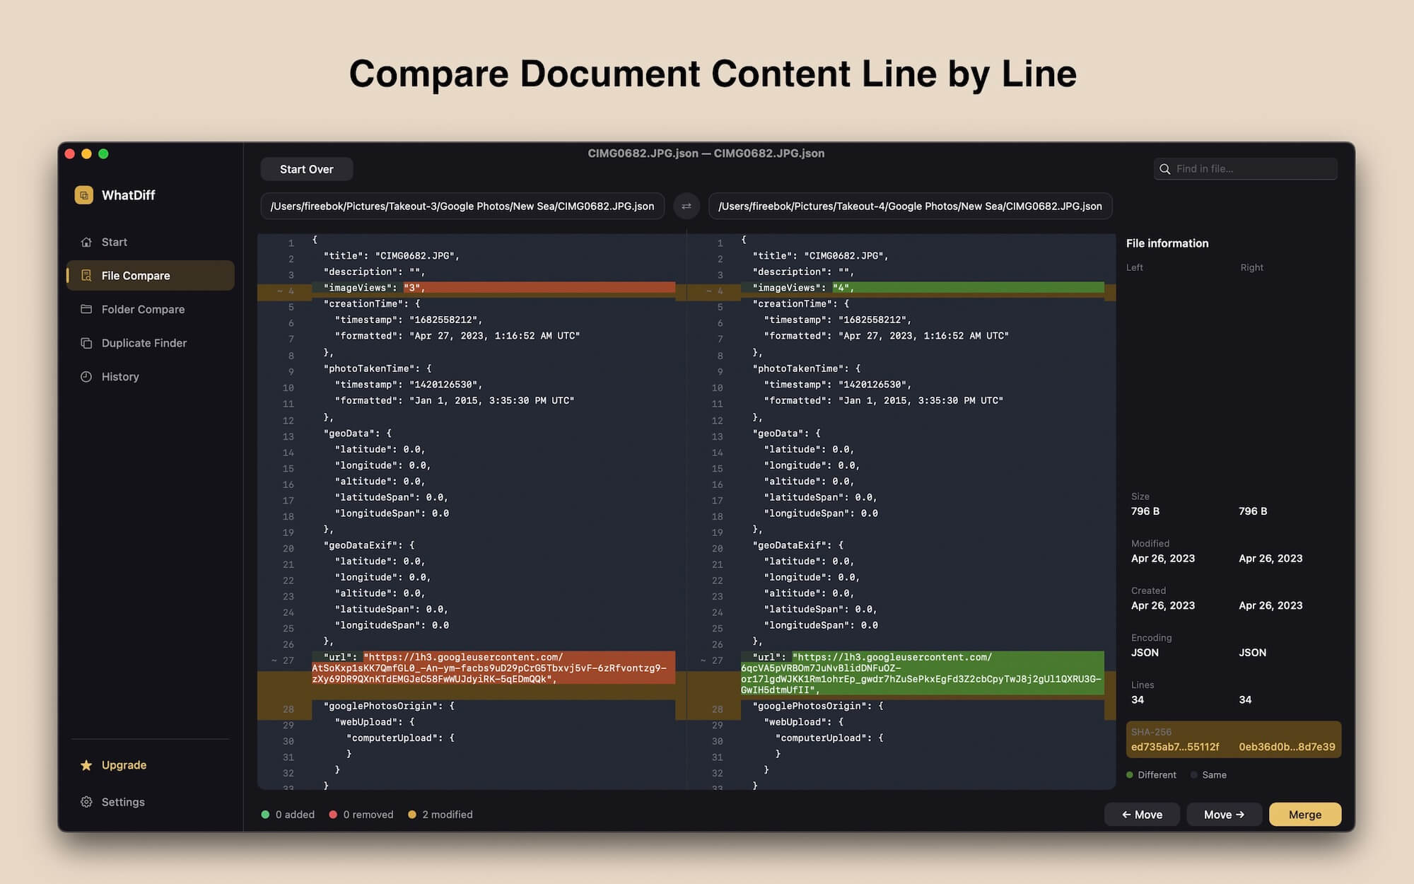
Task: Click the Duplicate Finder copy icon
Action: coord(86,343)
